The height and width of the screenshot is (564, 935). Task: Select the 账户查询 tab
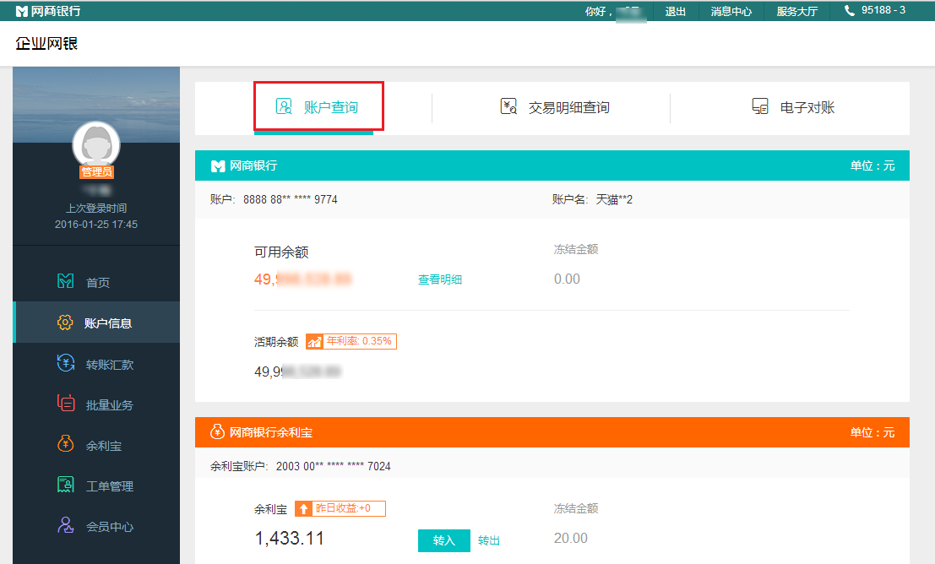318,106
